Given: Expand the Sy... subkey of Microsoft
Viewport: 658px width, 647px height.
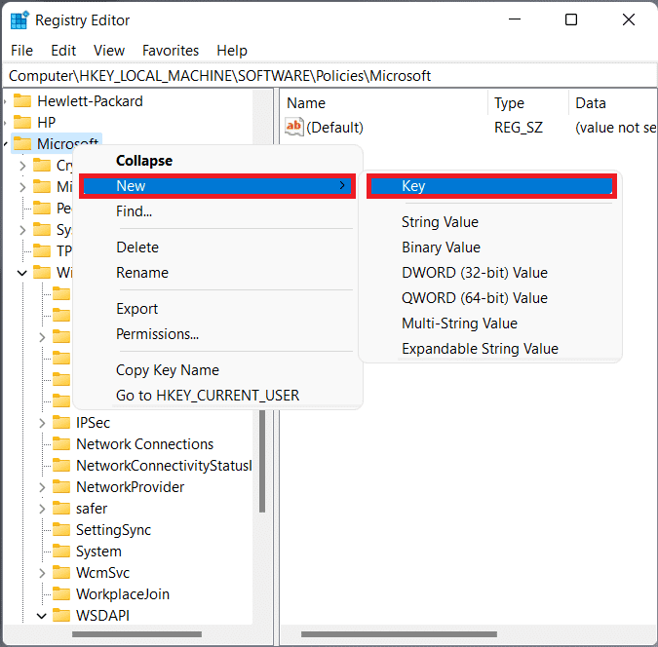Looking at the screenshot, I should click(x=22, y=230).
